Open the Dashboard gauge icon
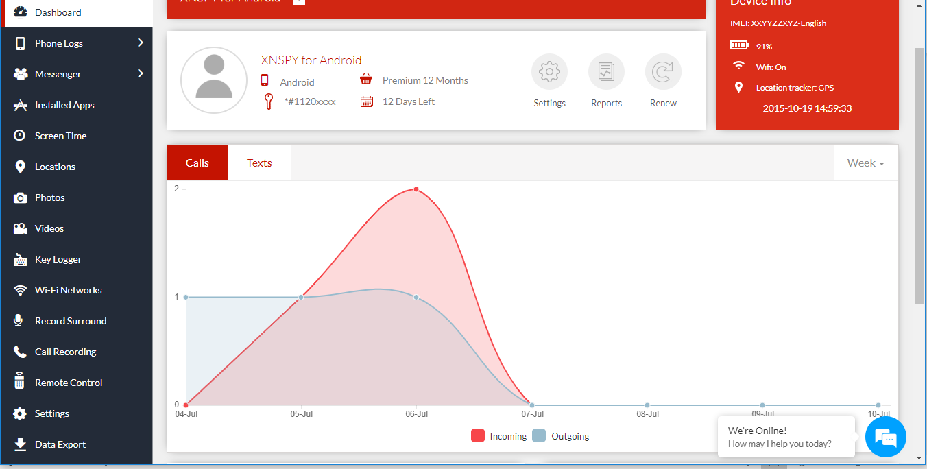The height and width of the screenshot is (469, 927). coord(21,12)
